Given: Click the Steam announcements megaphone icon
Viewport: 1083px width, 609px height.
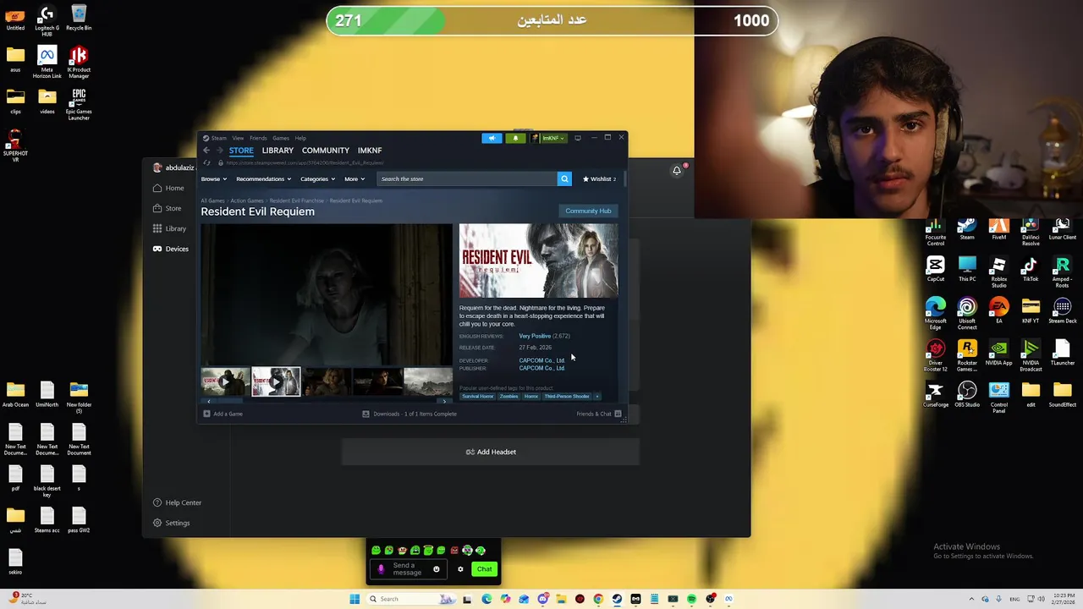Looking at the screenshot, I should pyautogui.click(x=492, y=138).
